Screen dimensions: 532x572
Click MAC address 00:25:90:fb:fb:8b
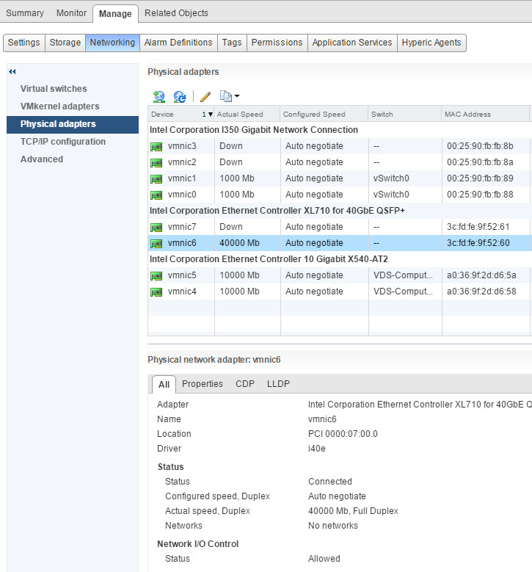(480, 146)
